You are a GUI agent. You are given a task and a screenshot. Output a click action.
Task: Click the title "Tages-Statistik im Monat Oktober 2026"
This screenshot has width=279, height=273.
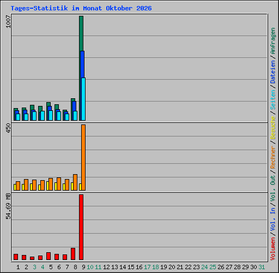81,8
